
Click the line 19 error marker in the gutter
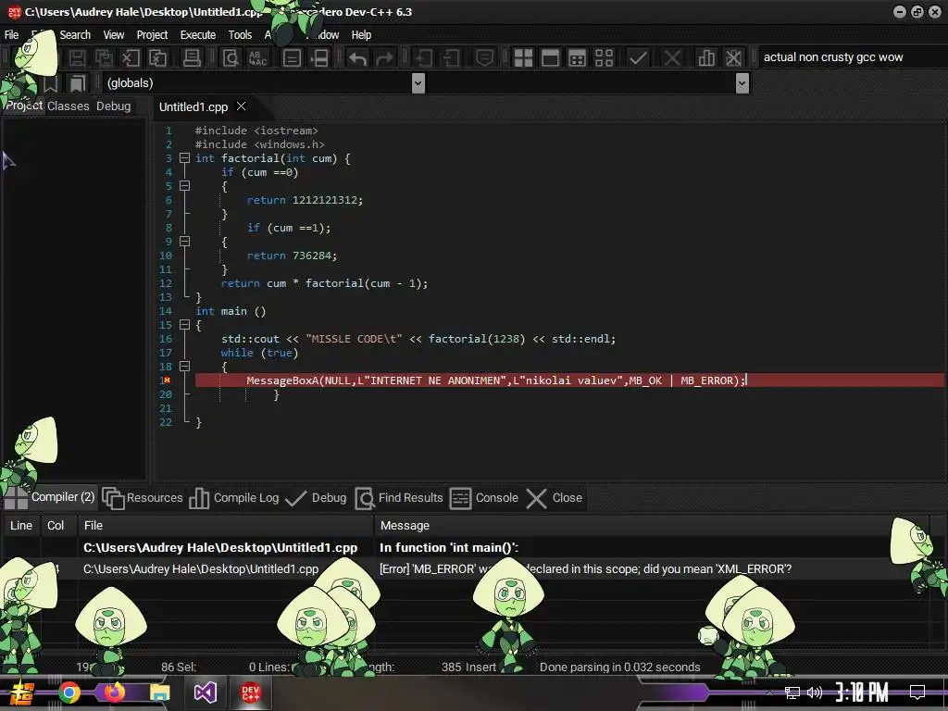point(167,380)
